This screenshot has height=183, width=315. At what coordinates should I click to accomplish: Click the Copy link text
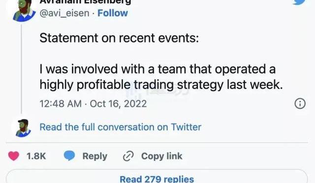(x=162, y=156)
